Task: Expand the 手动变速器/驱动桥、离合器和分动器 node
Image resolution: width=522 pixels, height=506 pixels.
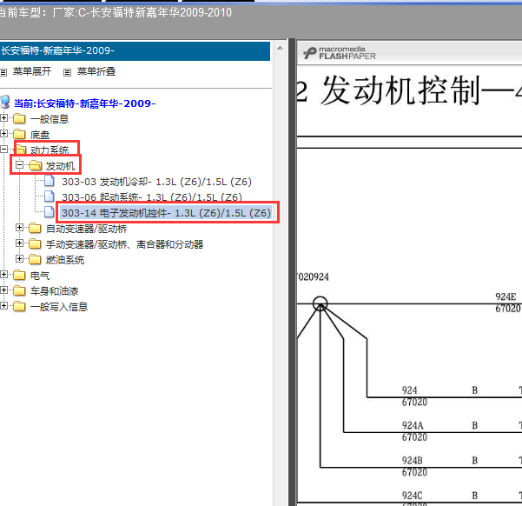Action: pos(19,243)
